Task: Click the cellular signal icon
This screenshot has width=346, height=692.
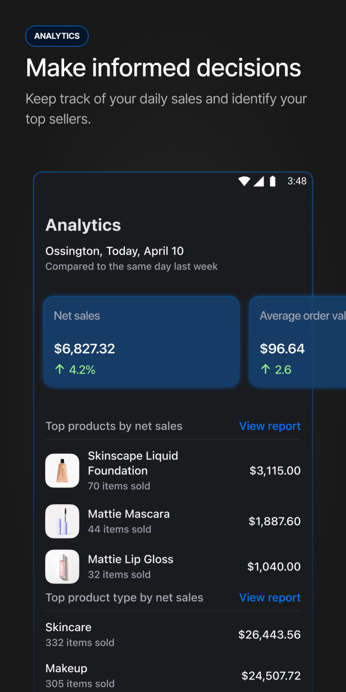Action: click(x=259, y=181)
